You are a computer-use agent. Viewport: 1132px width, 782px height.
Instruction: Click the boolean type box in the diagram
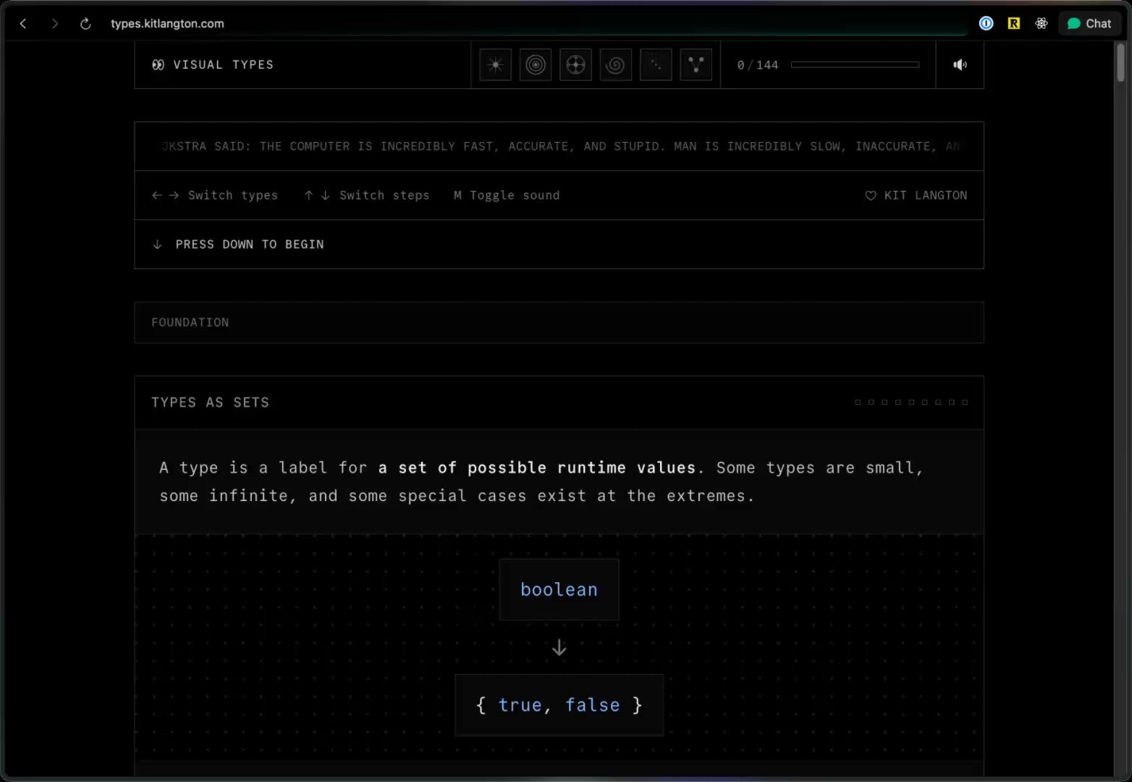tap(559, 589)
